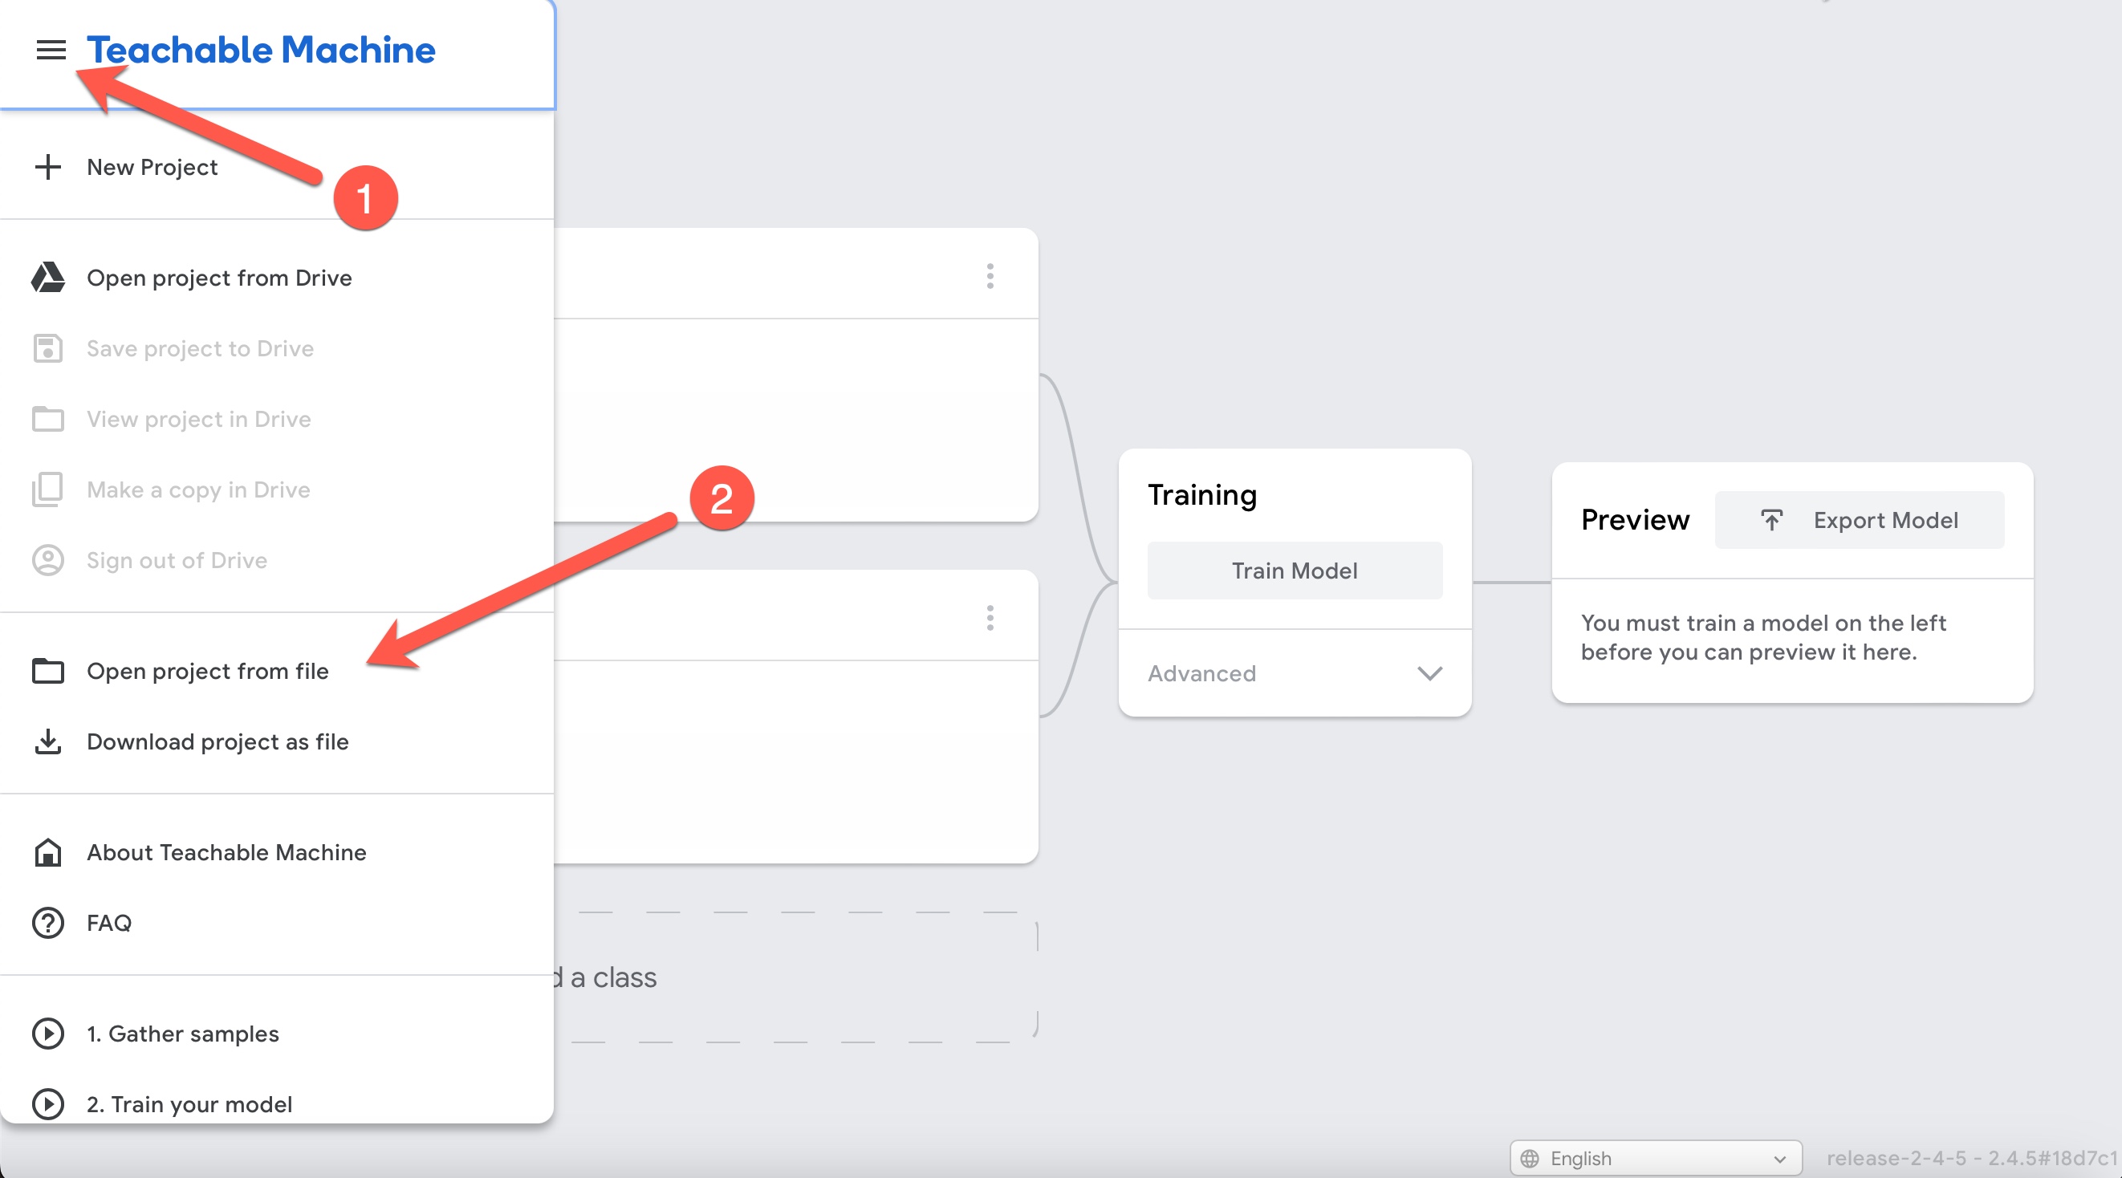
Task: Click the upload arrow icon in Export Model
Action: click(x=1771, y=520)
